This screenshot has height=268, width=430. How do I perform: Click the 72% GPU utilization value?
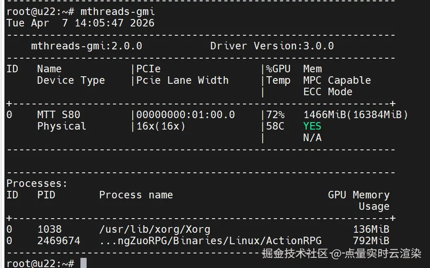[x=275, y=115]
